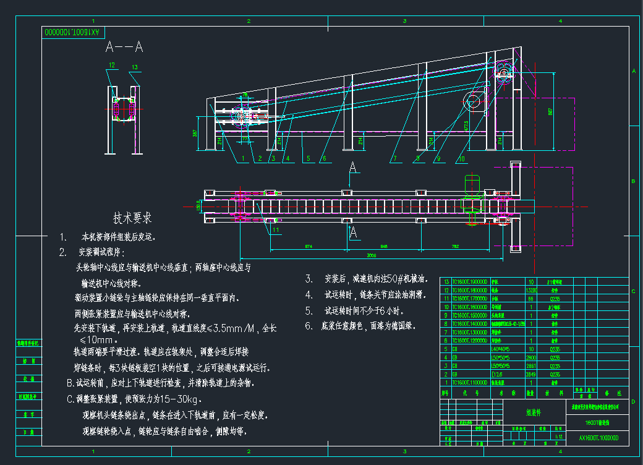The height and width of the screenshot is (465, 643).
Task: Select the 397 height dimension on the left
Action: coord(195,133)
